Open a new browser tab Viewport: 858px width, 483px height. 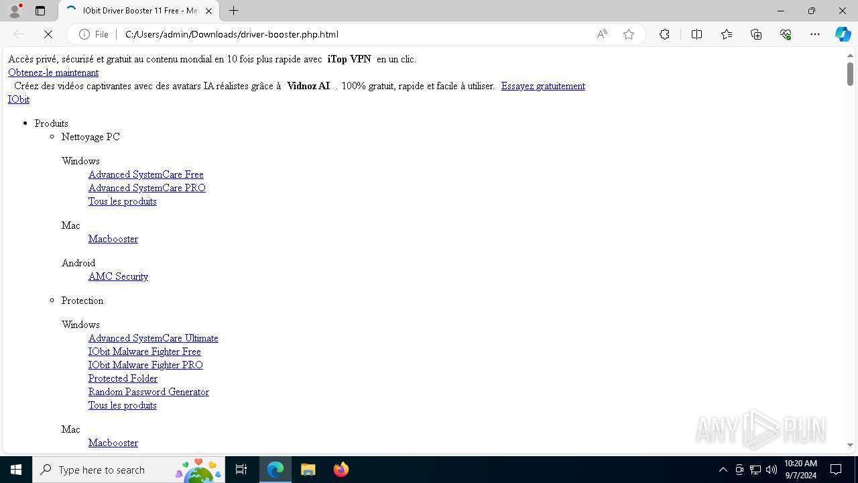(x=233, y=11)
